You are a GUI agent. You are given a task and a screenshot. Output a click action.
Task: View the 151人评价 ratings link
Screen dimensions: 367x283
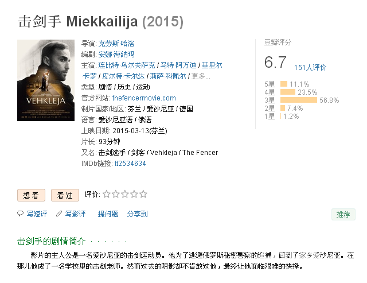coord(310,68)
